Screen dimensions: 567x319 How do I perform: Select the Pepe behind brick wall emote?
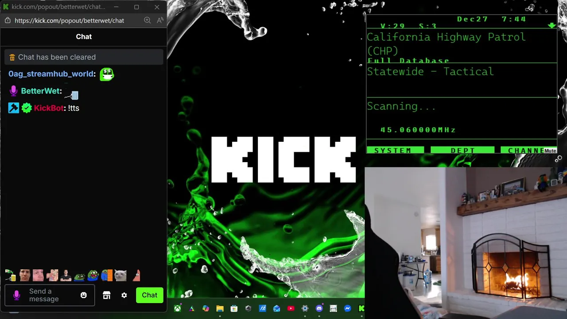107,276
